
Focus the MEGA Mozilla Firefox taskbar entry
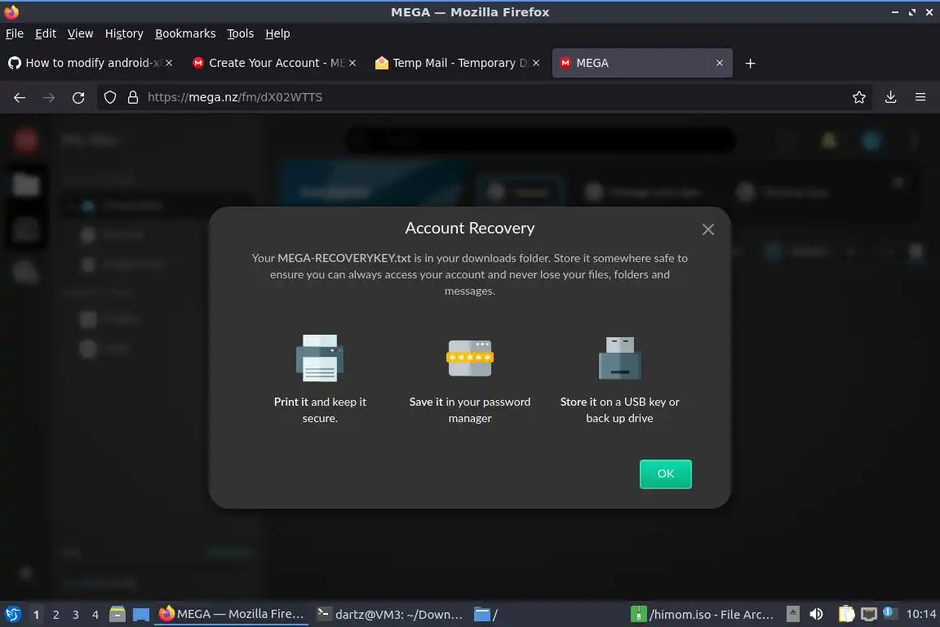tap(232, 615)
